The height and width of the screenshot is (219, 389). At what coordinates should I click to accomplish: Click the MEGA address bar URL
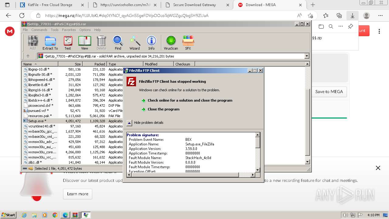point(127,16)
